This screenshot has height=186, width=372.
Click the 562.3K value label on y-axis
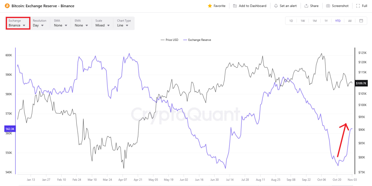[10, 129]
